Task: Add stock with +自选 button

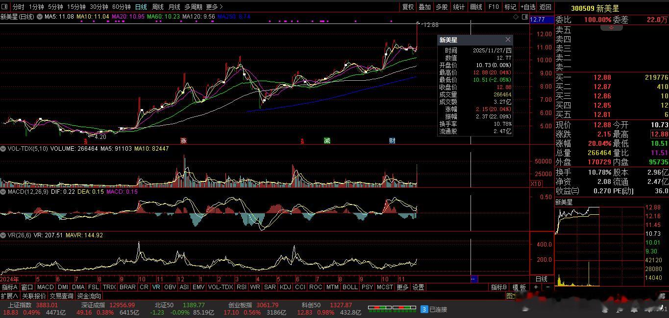Action: tap(528, 7)
